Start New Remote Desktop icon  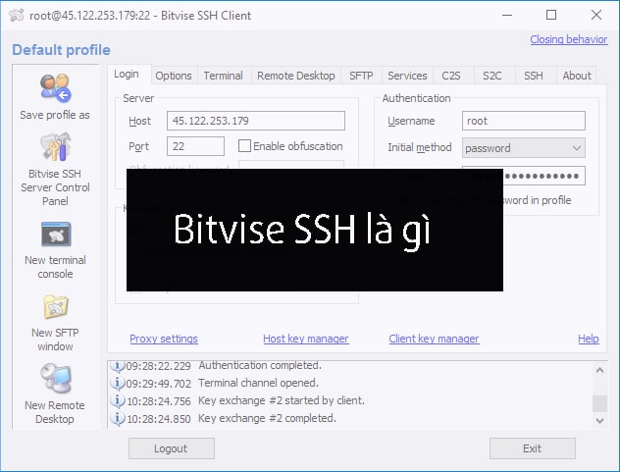55,378
